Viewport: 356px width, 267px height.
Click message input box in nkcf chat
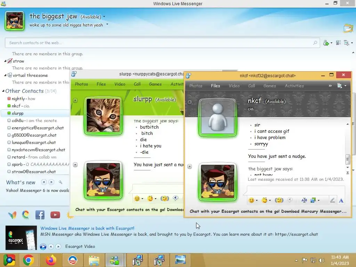(296, 190)
